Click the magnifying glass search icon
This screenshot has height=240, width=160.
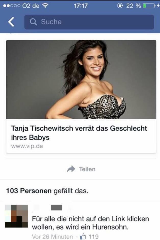33,22
